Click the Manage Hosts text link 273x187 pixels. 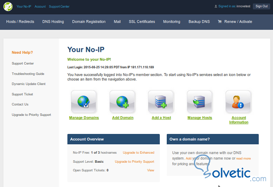point(200,118)
